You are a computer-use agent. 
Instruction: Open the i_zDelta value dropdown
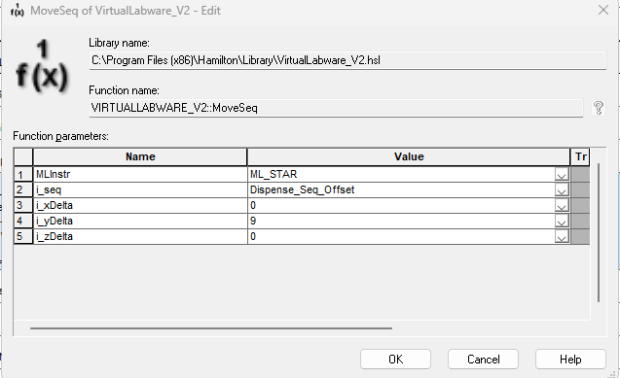pos(562,237)
